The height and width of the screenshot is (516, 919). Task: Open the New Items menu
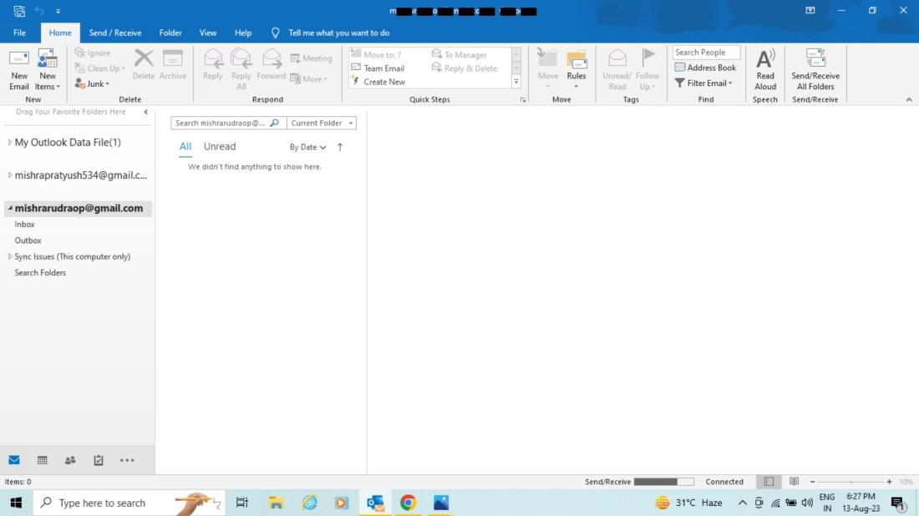point(48,69)
